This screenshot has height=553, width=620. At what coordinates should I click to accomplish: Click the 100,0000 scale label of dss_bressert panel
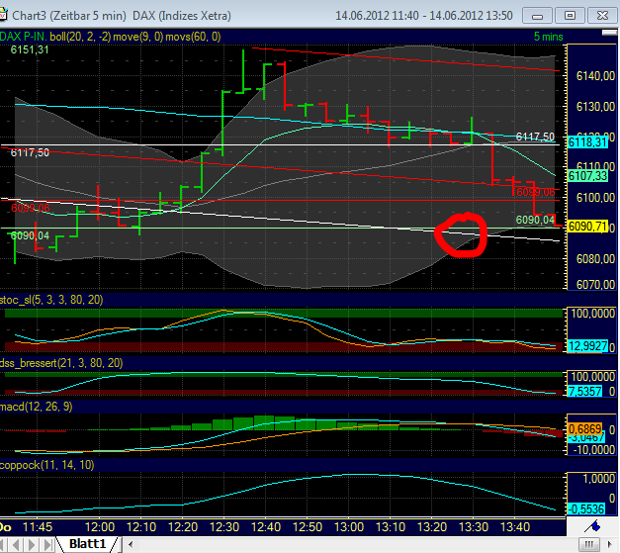pos(593,377)
